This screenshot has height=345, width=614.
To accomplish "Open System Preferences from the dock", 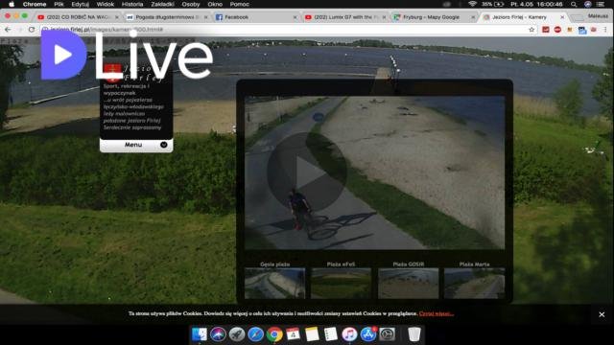I will (387, 334).
